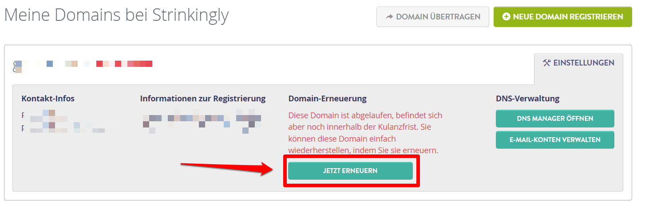The width and height of the screenshot is (649, 212).
Task: Open the DNS Manager Öffnen button
Action: tap(555, 119)
